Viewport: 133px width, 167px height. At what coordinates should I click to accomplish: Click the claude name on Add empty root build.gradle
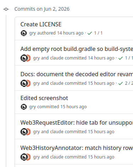pyautogui.click(x=57, y=58)
